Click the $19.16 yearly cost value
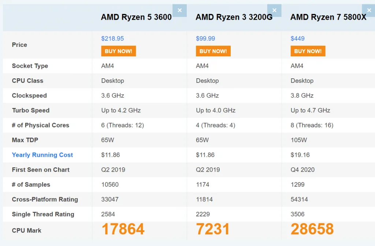Viewport: 375px width, 246px height. click(300, 155)
